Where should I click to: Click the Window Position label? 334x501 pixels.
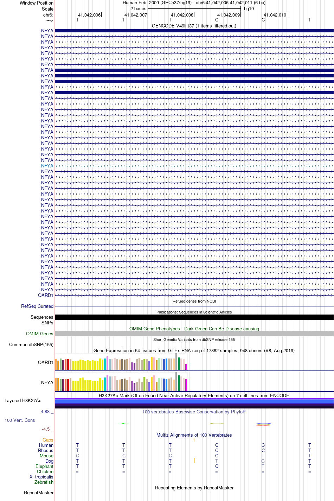(37, 3)
